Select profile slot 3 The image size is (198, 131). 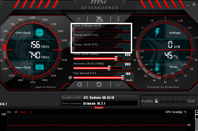172,101
